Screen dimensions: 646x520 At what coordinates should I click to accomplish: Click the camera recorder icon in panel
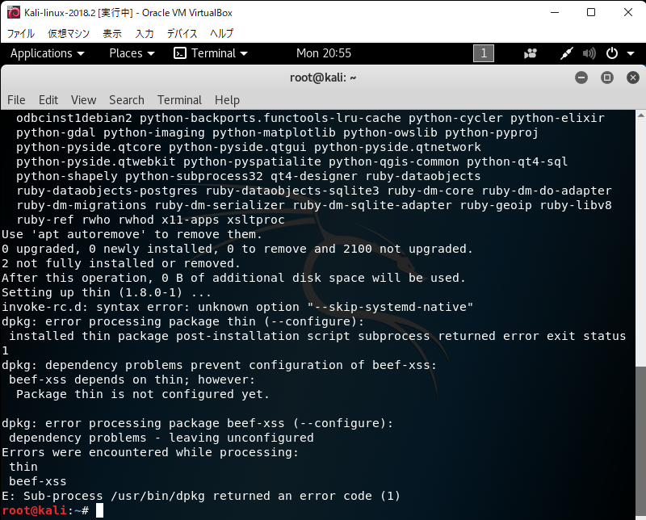pos(531,53)
